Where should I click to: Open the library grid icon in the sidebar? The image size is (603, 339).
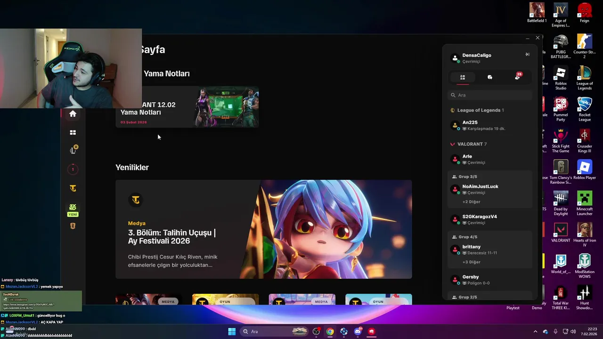(73, 133)
